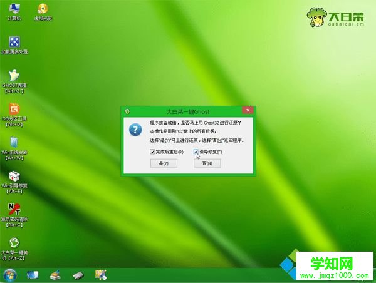Open the Windows Start menu orb

click(9, 275)
